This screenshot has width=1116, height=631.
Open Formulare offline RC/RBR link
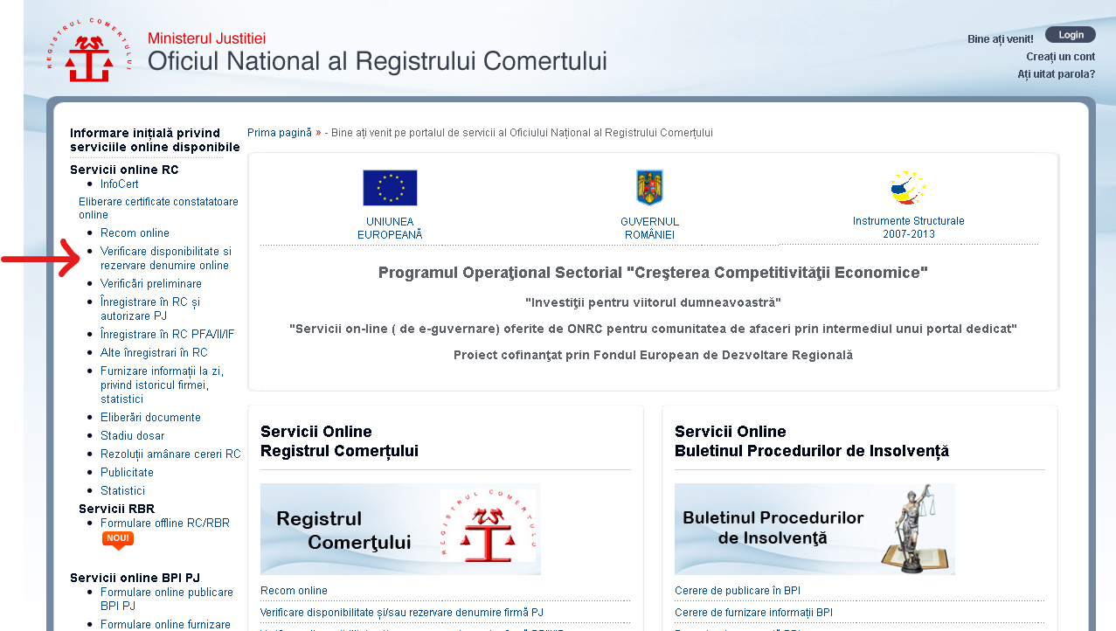coord(165,524)
